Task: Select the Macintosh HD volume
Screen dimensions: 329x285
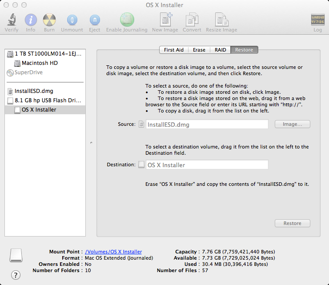Action: [45, 63]
